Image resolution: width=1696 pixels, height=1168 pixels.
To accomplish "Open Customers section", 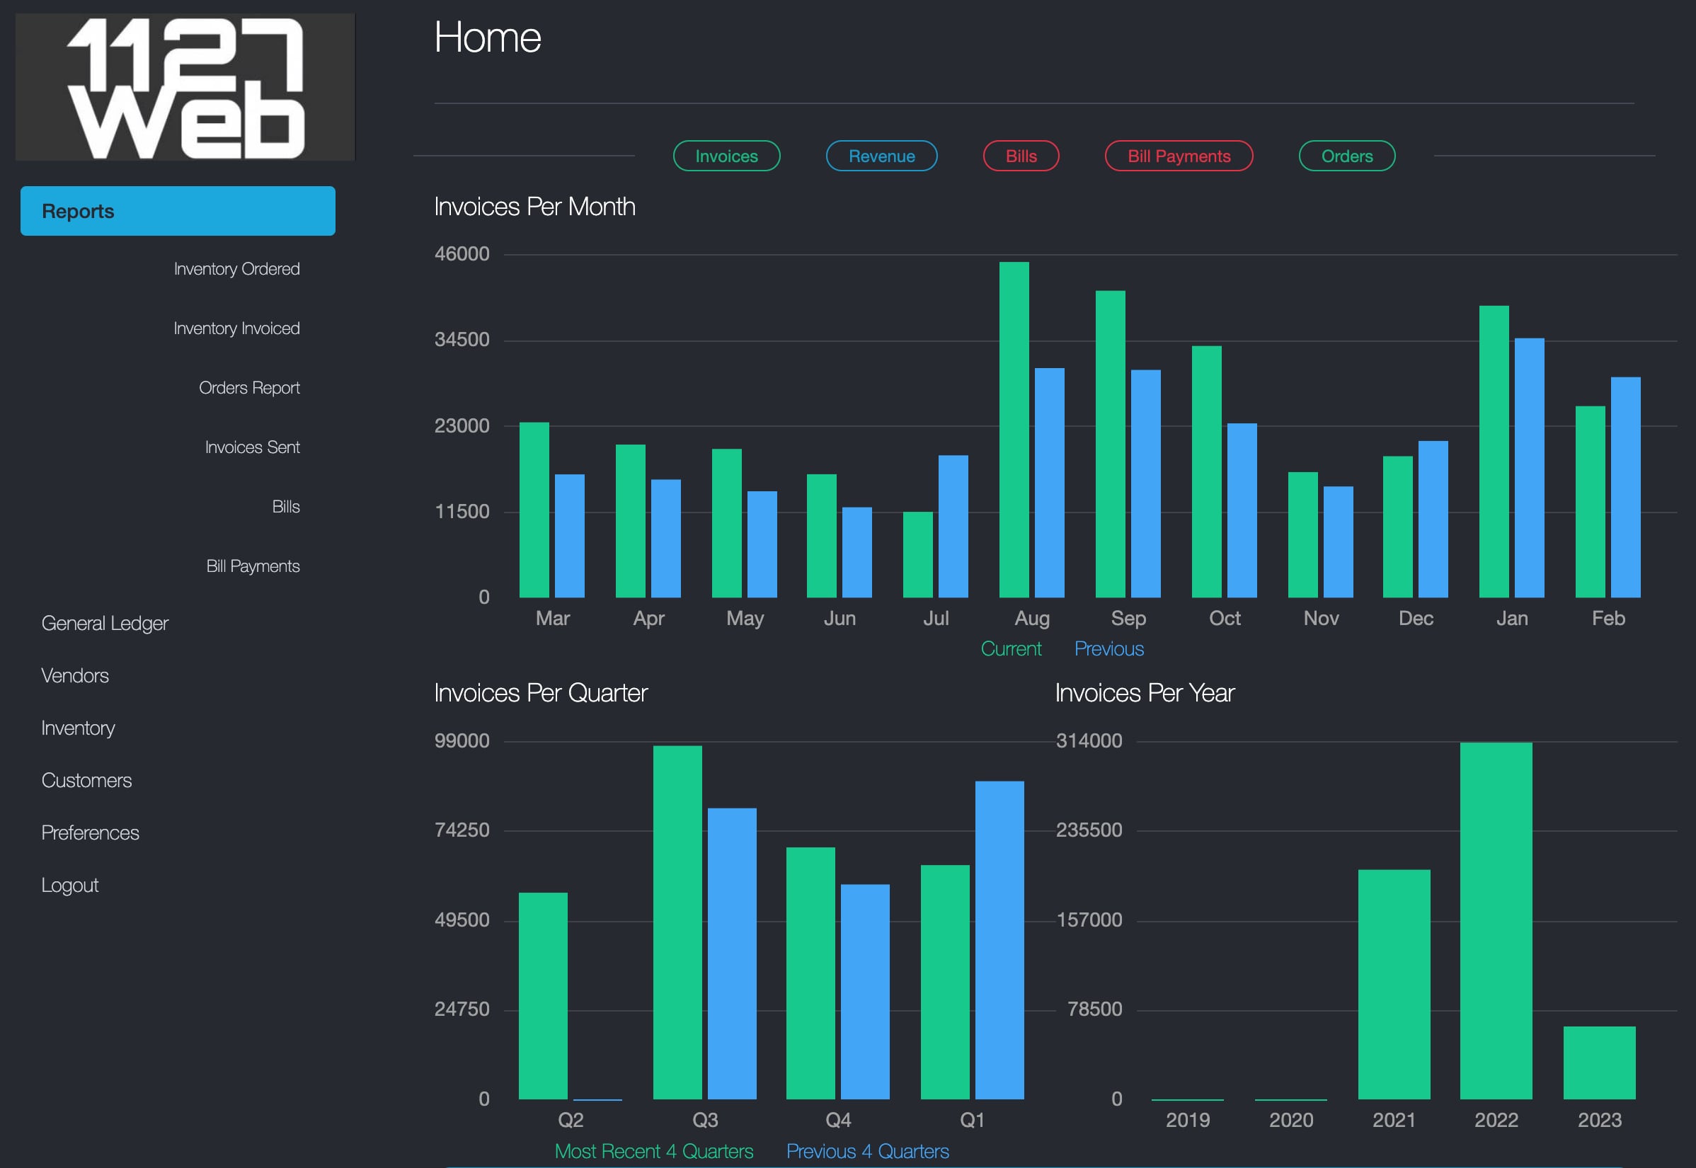I will point(86,780).
